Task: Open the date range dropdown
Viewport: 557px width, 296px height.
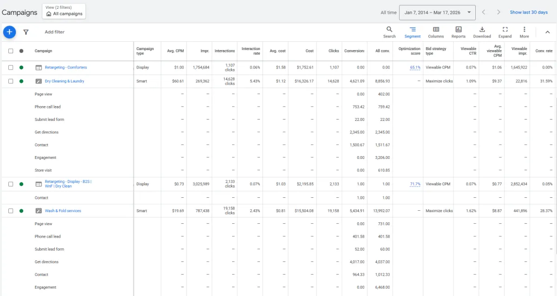Action: [x=438, y=13]
